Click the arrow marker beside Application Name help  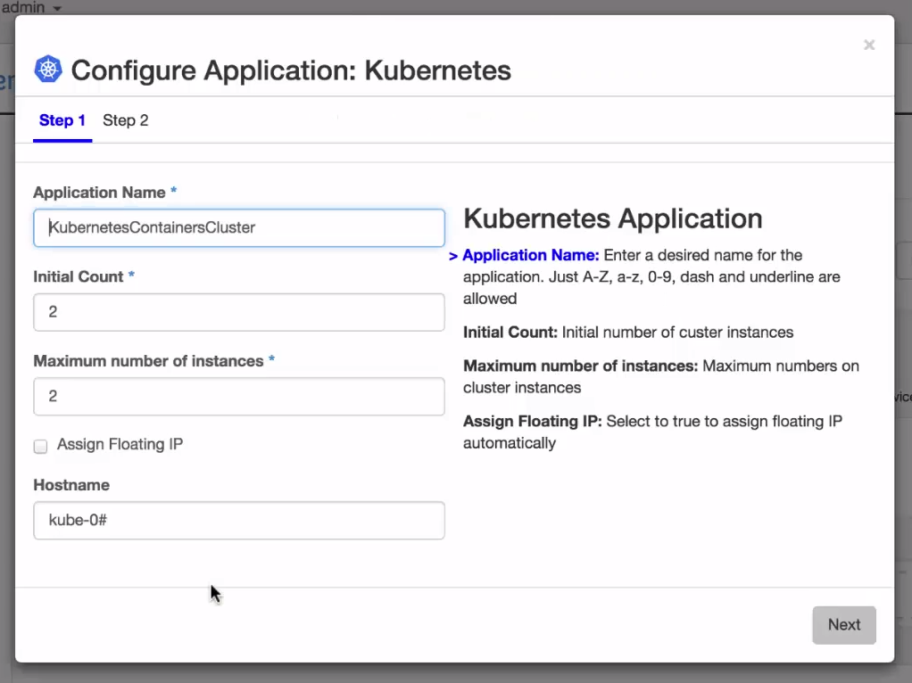click(453, 257)
